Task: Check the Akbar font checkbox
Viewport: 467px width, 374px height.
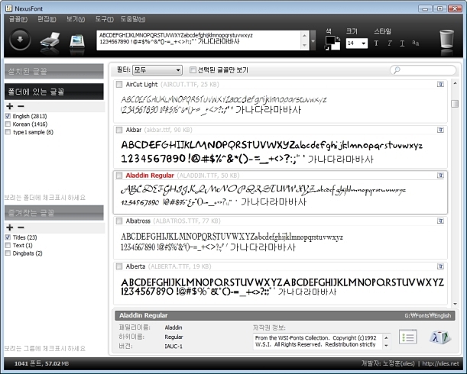Action: (119, 131)
